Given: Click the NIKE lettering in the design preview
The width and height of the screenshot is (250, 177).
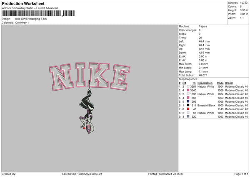Looking at the screenshot, I should (90, 76).
